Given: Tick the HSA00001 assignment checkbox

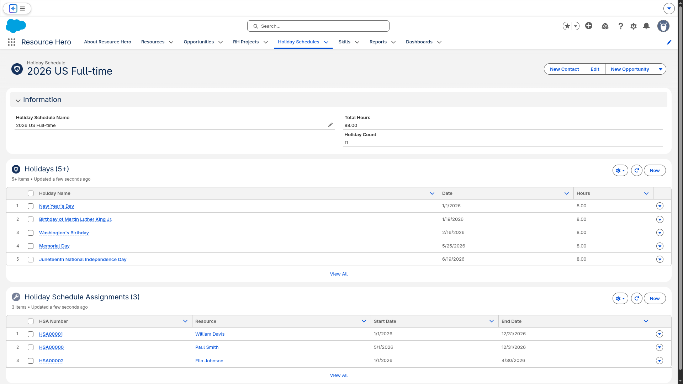Looking at the screenshot, I should click(31, 334).
